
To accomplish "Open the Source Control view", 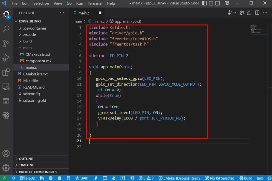I will (6, 43).
